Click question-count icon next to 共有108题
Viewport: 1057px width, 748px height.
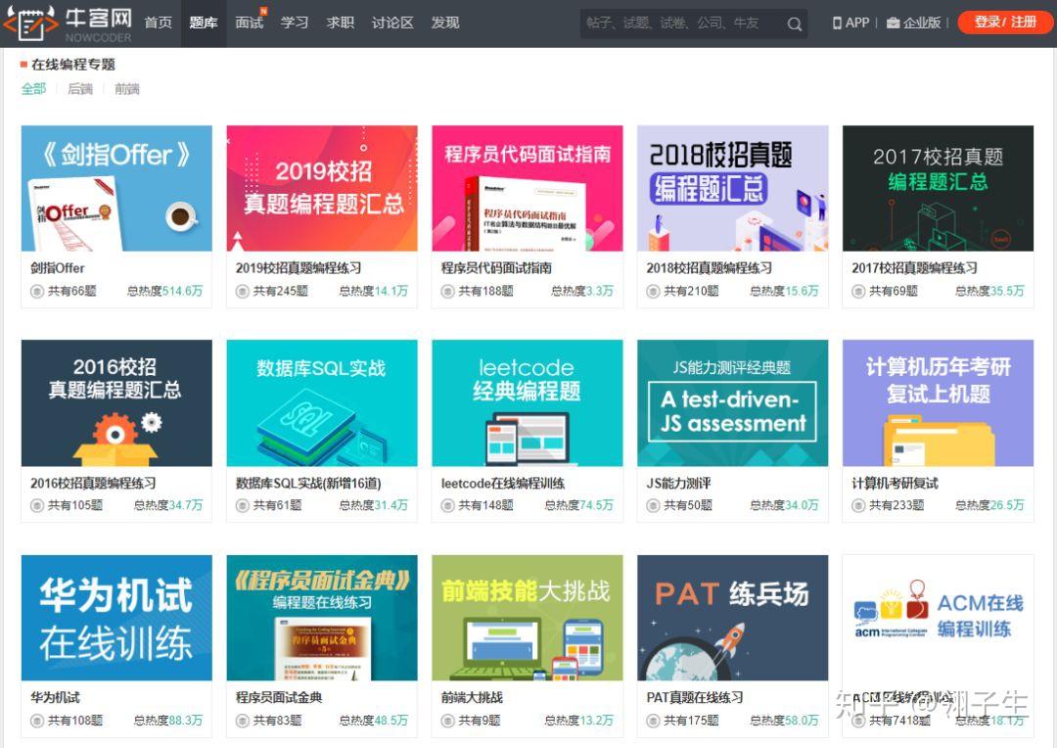pyautogui.click(x=36, y=721)
